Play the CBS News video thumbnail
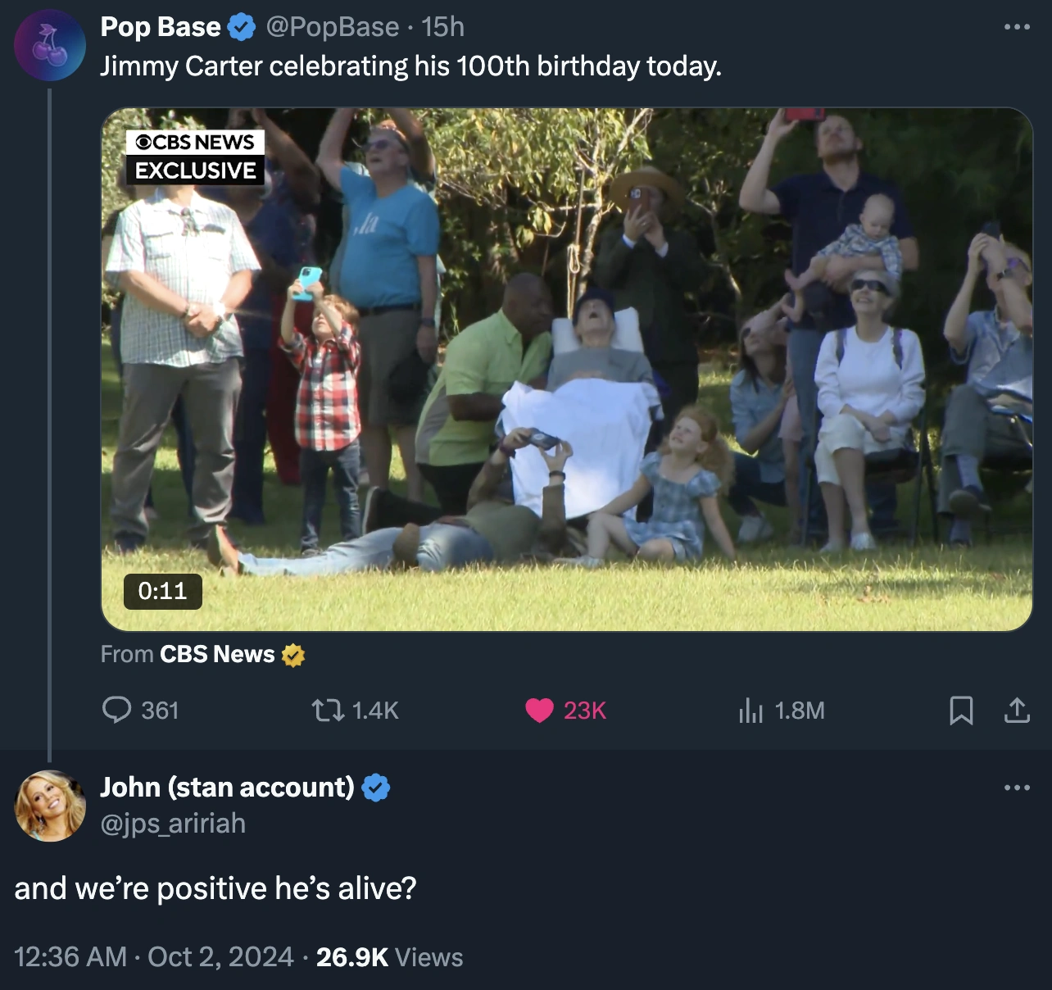Viewport: 1052px width, 990px height. pyautogui.click(x=566, y=370)
